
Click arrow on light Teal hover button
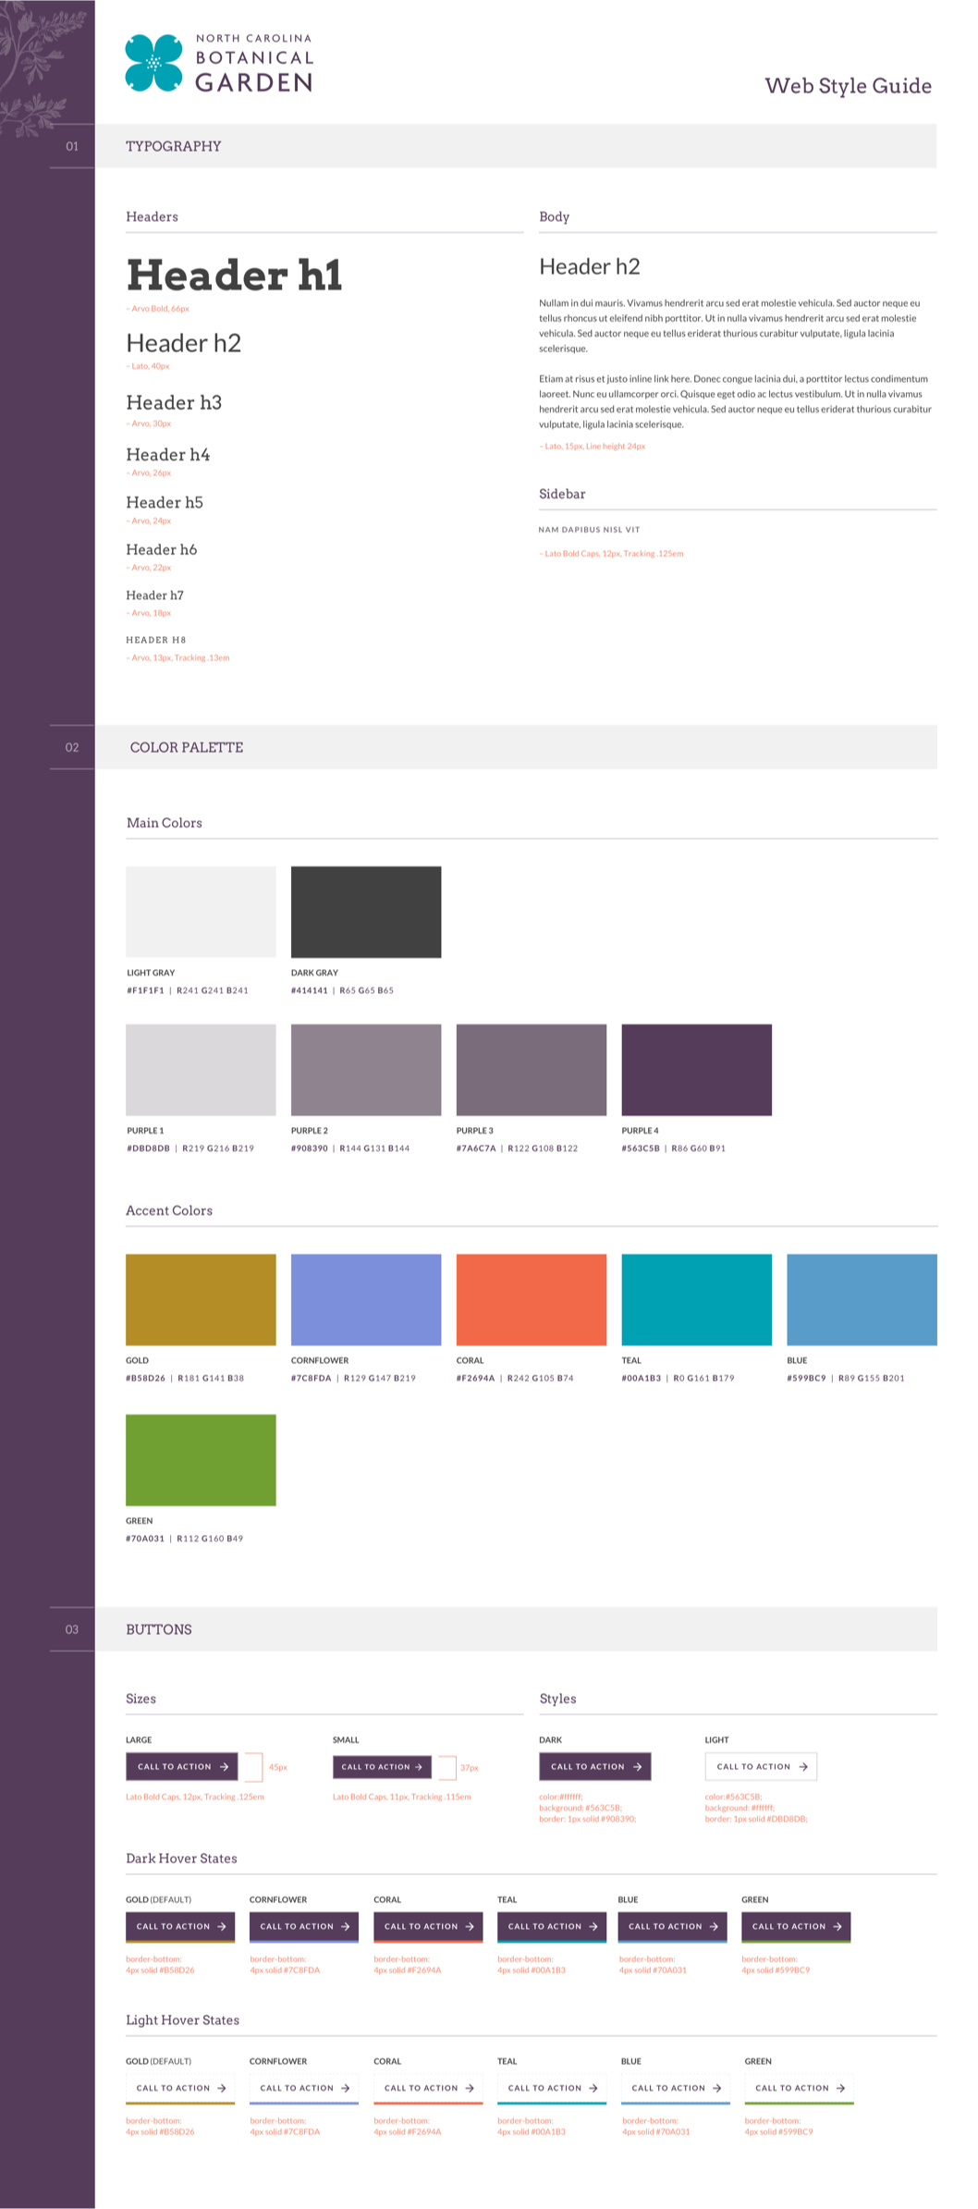point(593,2088)
